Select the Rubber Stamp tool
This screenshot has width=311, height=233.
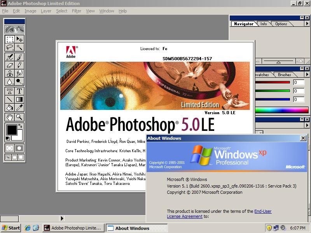pos(10,73)
